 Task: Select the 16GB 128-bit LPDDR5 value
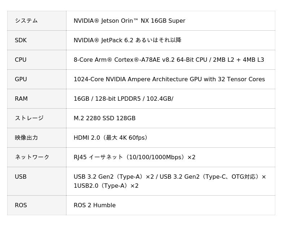[123, 99]
